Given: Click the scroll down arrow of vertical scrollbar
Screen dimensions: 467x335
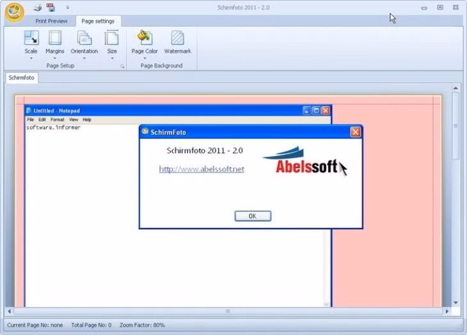Looking at the screenshot, I should [x=455, y=302].
